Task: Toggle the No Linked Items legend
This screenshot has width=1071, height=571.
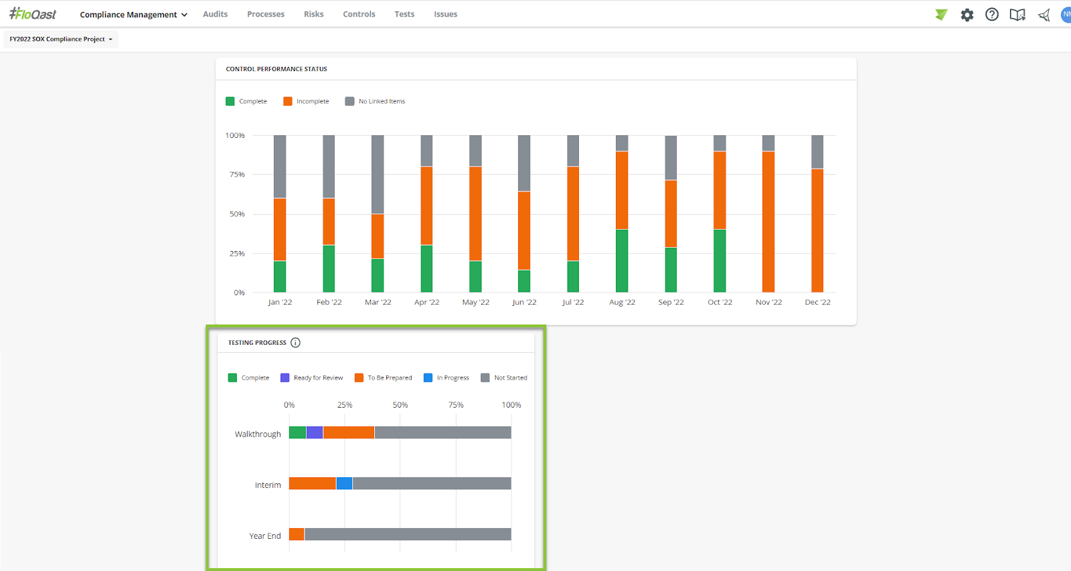Action: 375,102
